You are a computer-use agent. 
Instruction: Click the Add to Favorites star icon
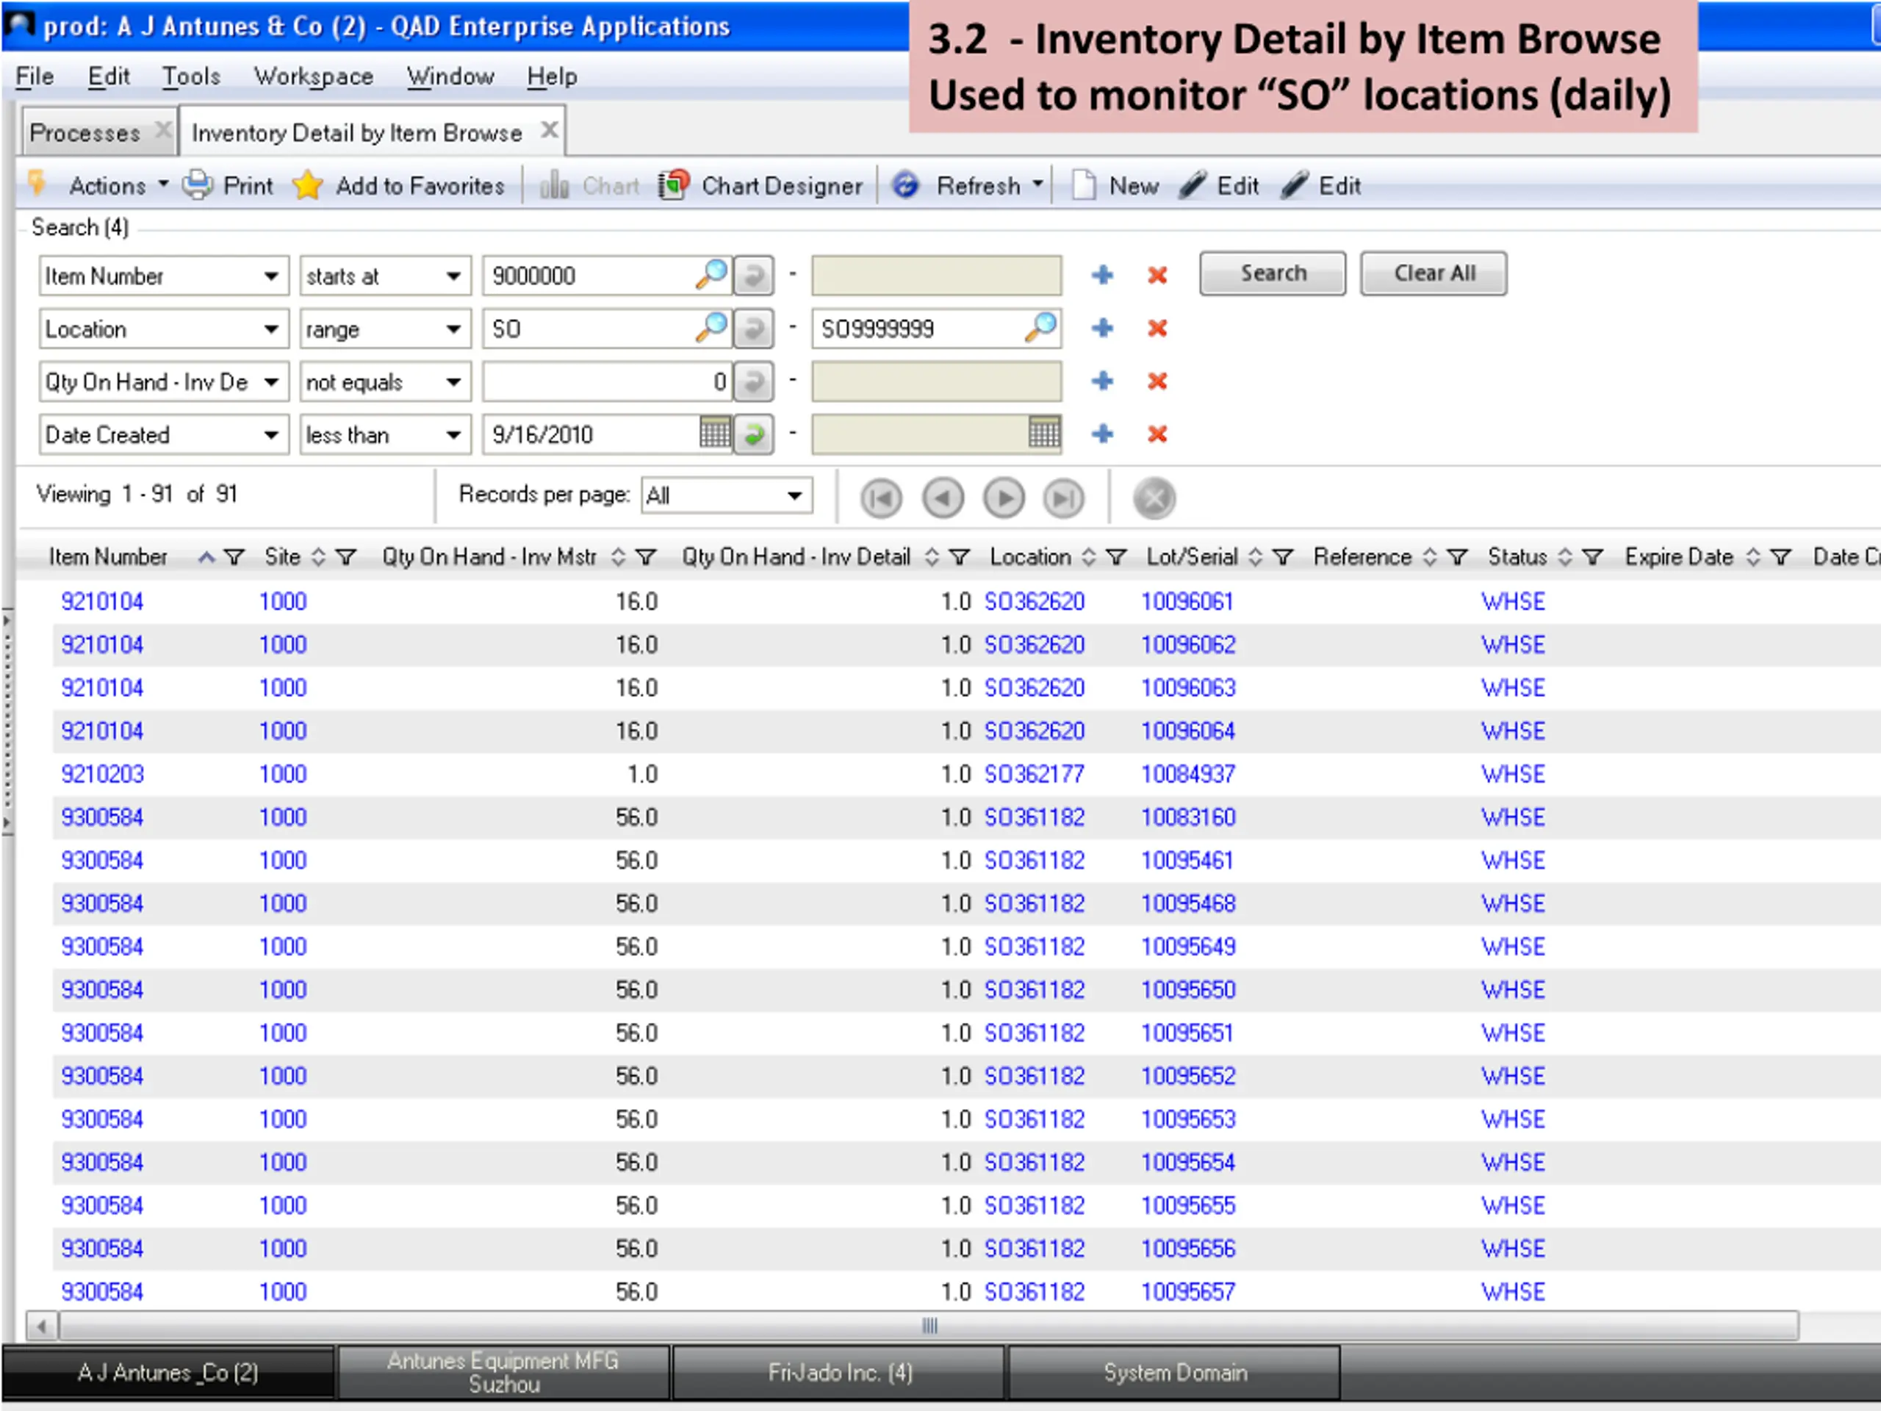[x=307, y=184]
